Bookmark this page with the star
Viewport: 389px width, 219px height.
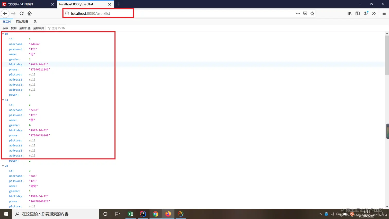click(x=312, y=13)
